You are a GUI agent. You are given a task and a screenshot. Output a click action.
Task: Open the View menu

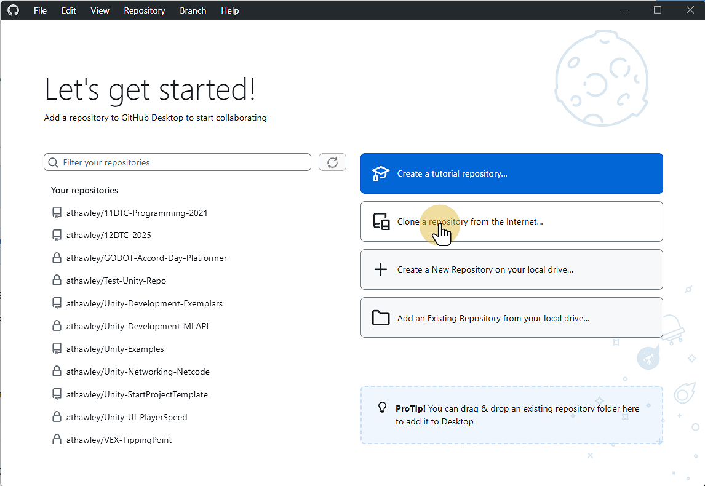pos(100,10)
